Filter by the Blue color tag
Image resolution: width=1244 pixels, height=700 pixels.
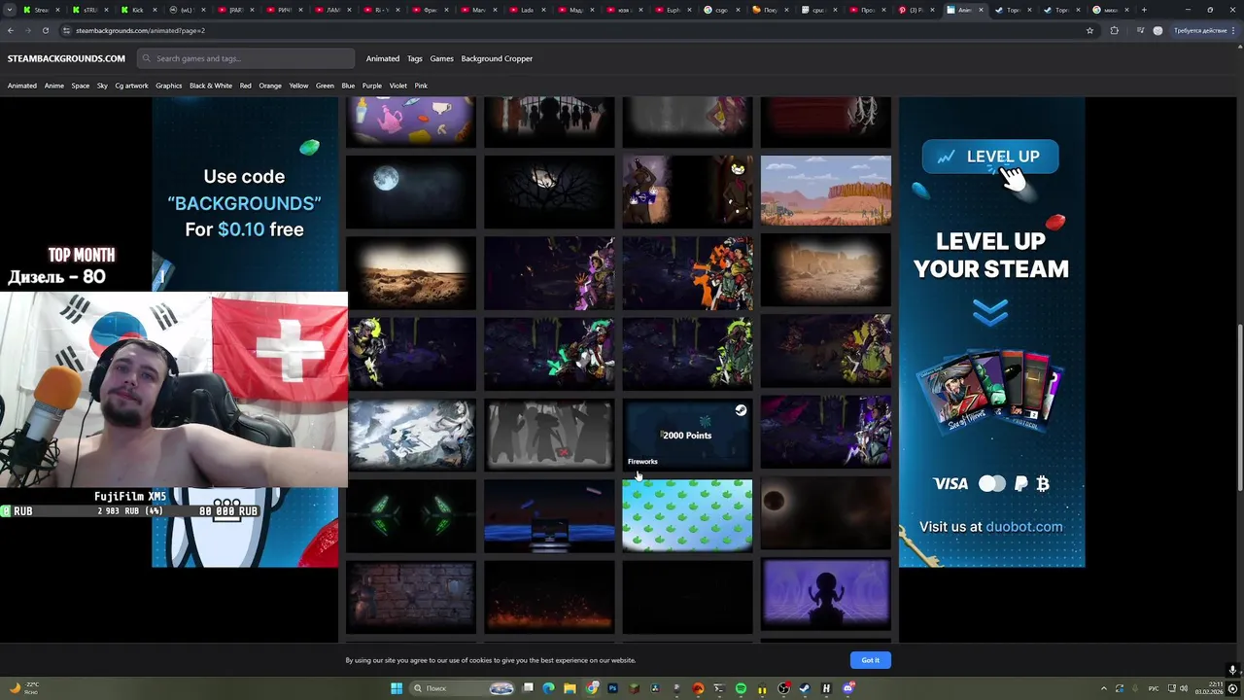[x=348, y=86]
